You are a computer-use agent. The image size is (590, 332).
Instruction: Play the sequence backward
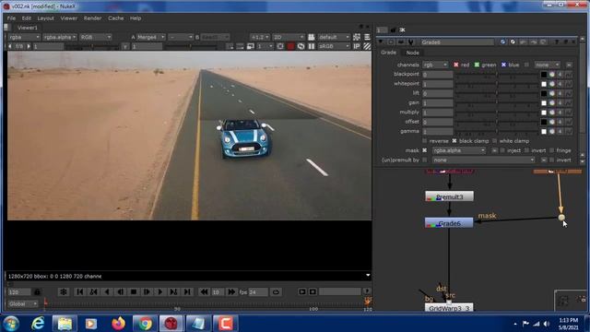coord(107,291)
